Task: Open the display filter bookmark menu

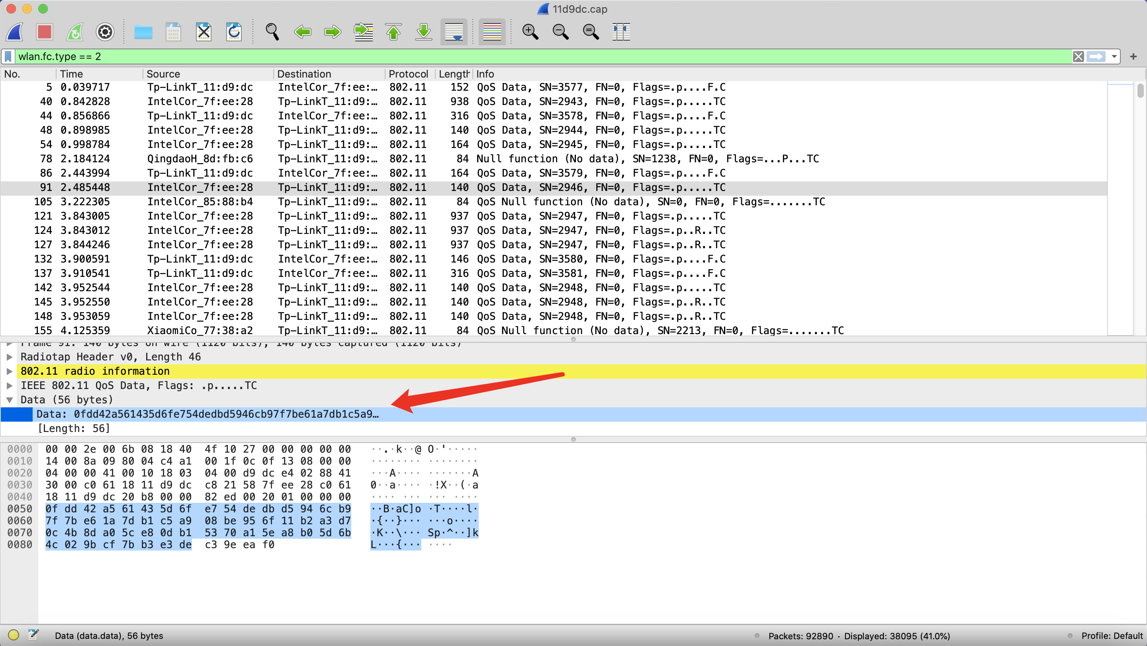Action: point(8,56)
